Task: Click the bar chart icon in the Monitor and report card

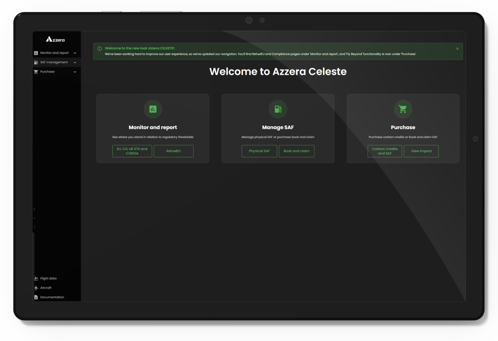Action: (x=153, y=109)
